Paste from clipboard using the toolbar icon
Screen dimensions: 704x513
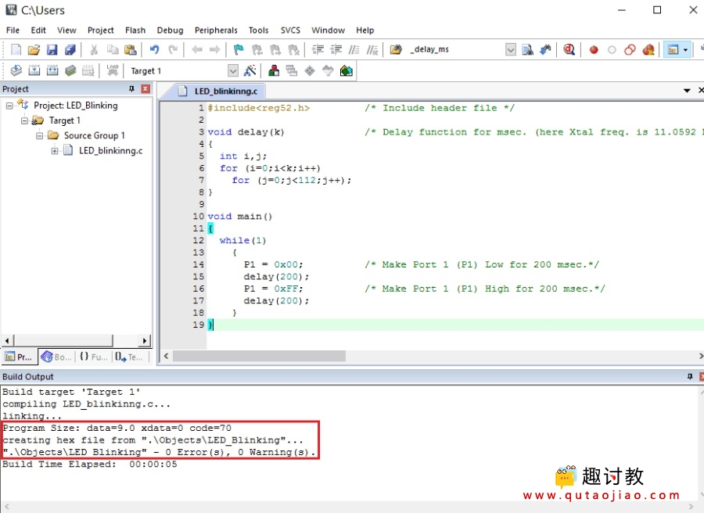130,49
